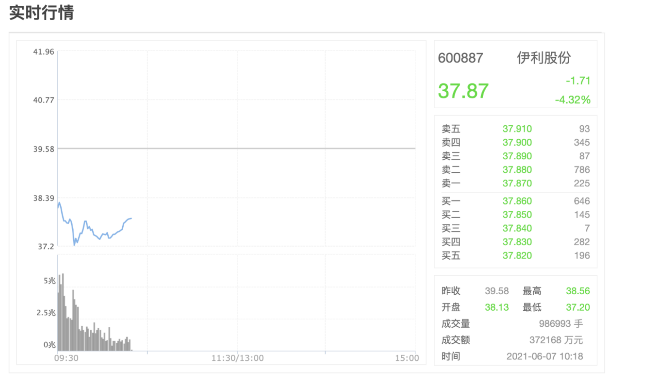Viewport: 646px width, 389px height.
Task: Click the 37.2 price axis label
Action: tap(46, 247)
